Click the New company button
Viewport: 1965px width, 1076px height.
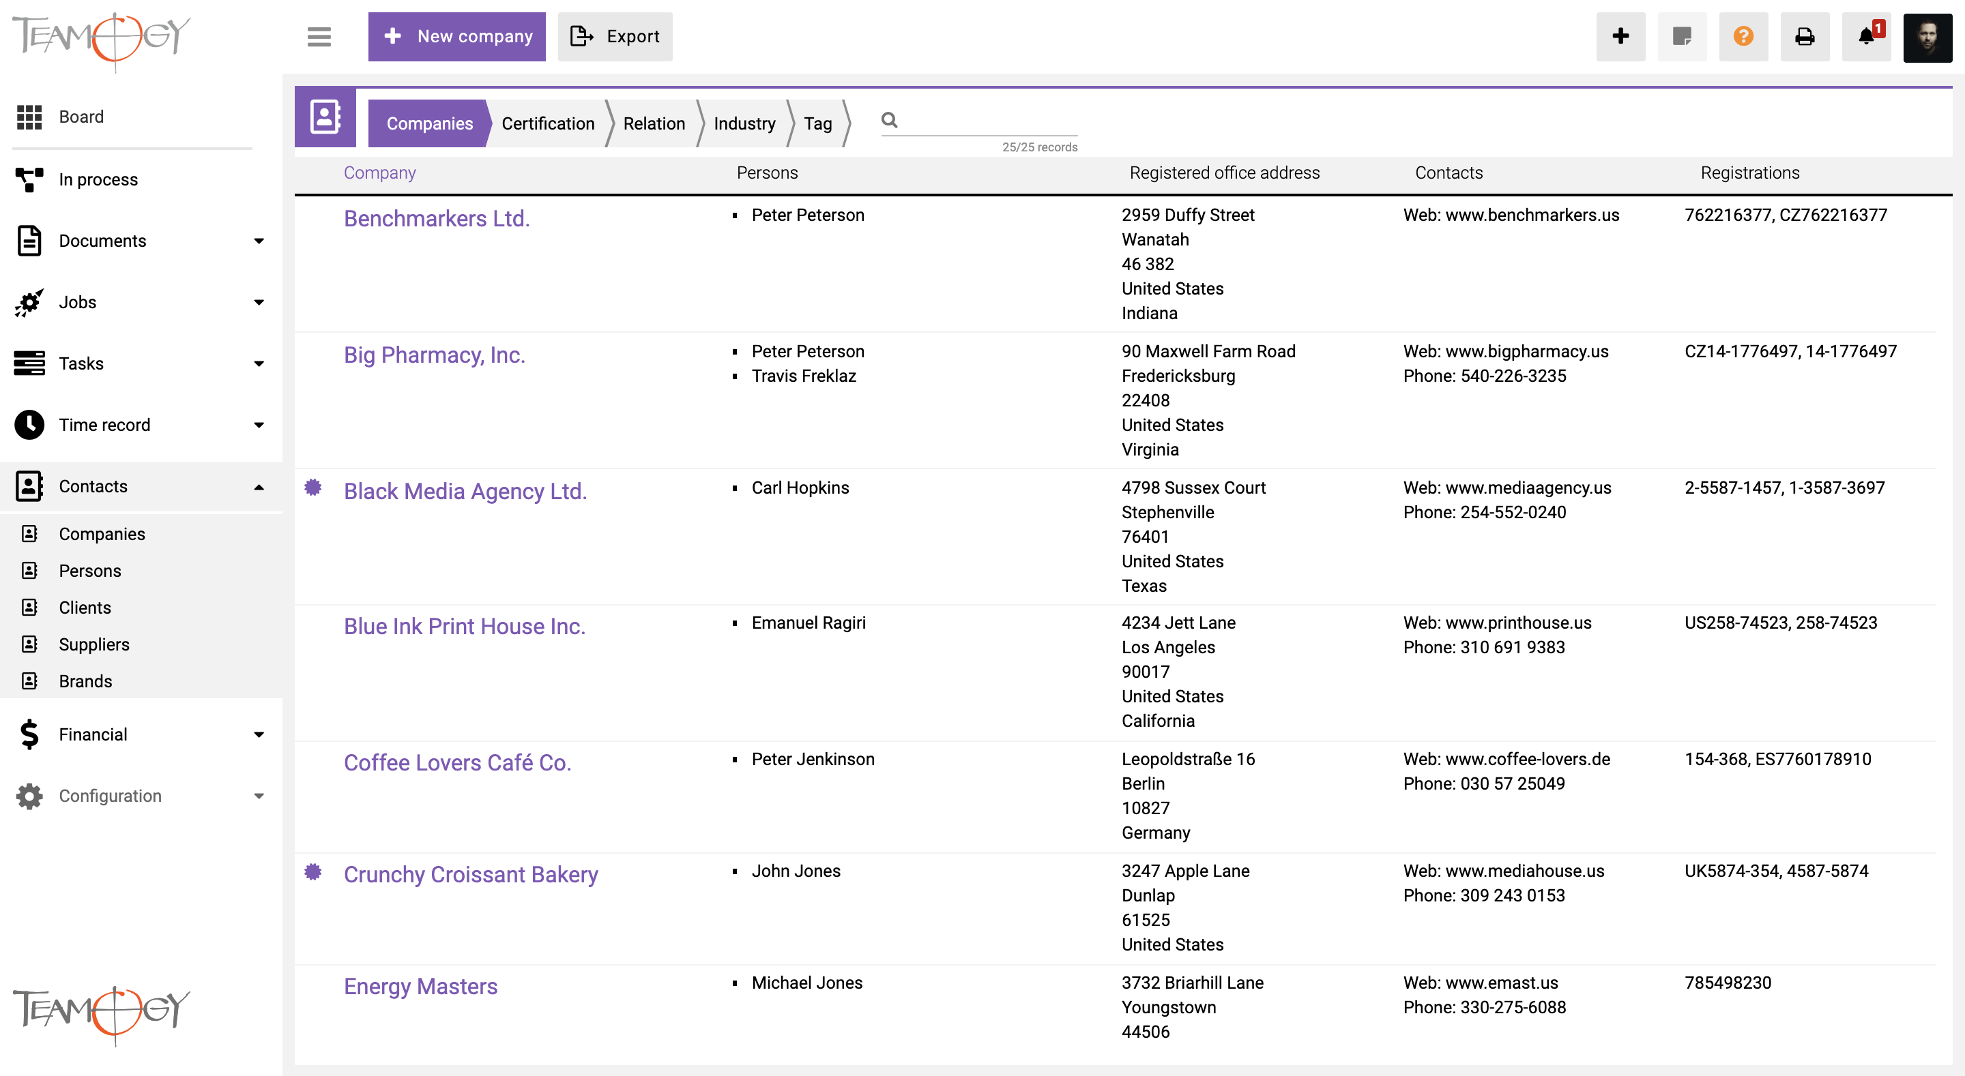coord(457,36)
